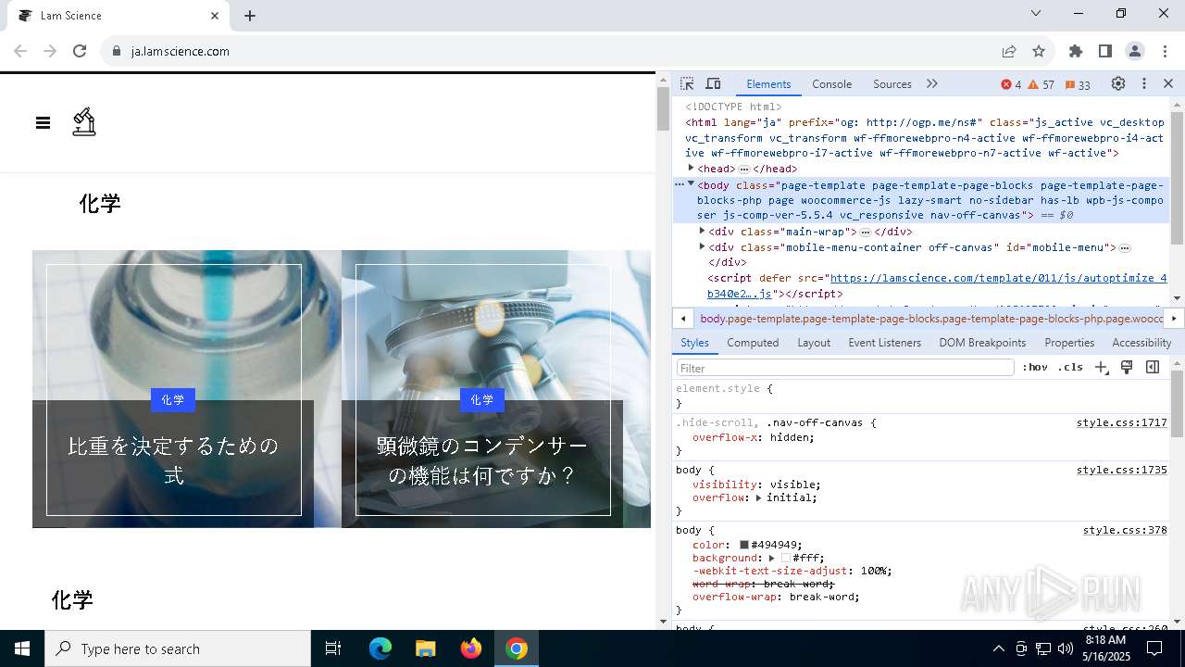Toggle the device toolbar in DevTools
This screenshot has width=1185, height=667.
tap(713, 84)
